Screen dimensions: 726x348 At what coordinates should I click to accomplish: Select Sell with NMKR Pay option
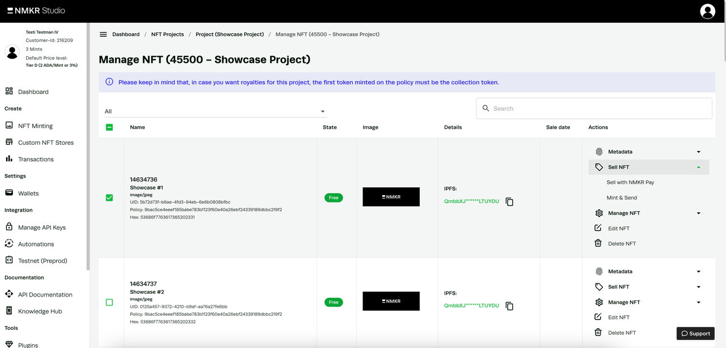click(x=630, y=182)
